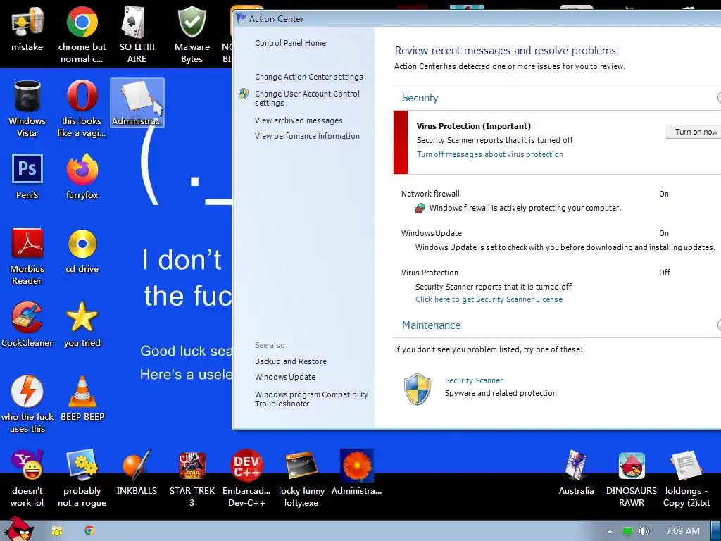Click the 'Turn on now' button
721x541 pixels.
pyautogui.click(x=694, y=132)
